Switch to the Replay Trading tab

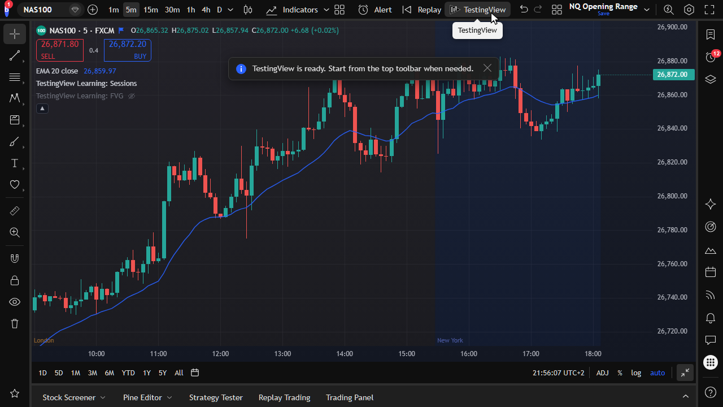coord(284,397)
